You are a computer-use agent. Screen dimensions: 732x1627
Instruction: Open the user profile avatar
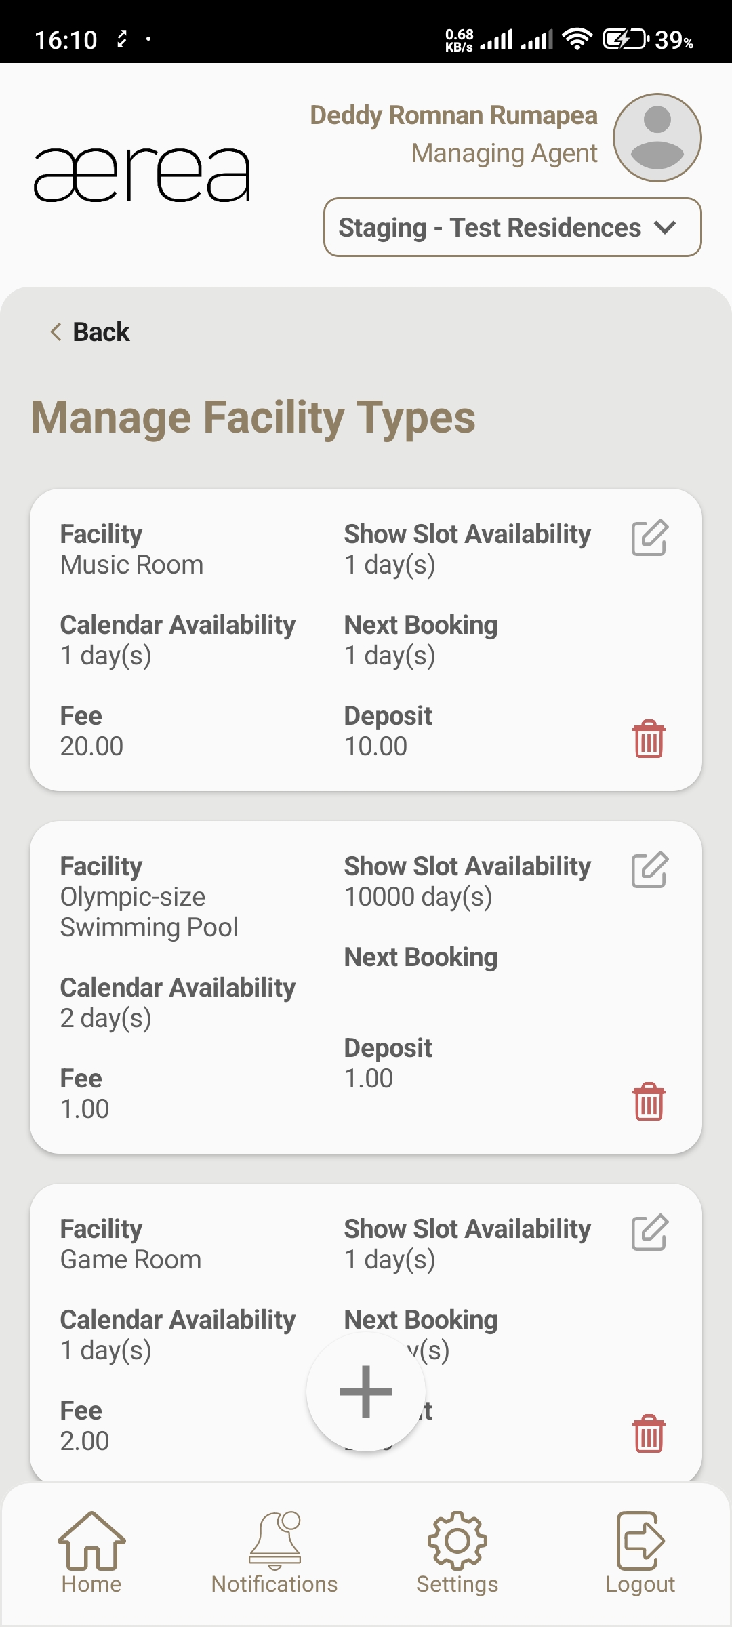657,138
